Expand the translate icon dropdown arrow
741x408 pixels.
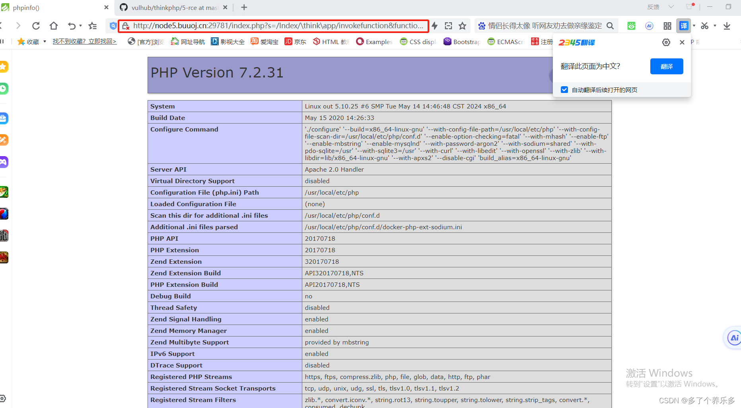(x=694, y=26)
